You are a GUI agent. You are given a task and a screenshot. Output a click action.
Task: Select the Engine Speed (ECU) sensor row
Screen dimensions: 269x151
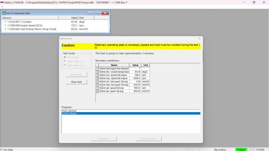[x=55, y=25]
